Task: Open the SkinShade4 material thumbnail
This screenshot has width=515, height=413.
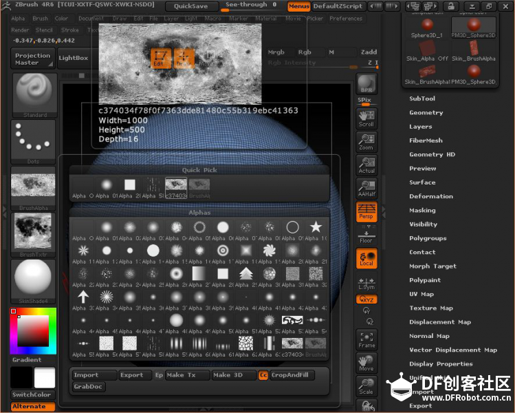Action: coord(33,282)
